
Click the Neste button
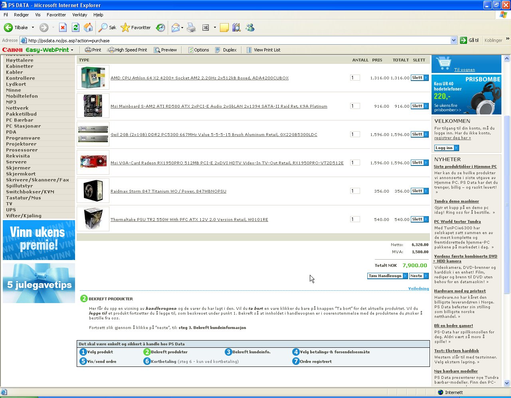[x=419, y=276]
